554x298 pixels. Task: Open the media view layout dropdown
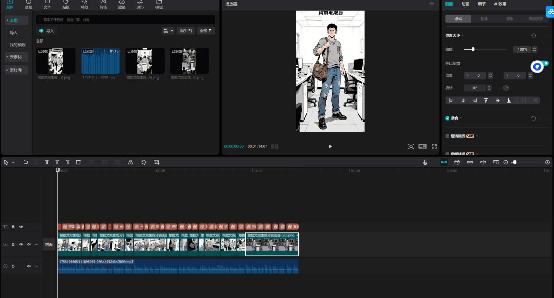click(x=168, y=31)
